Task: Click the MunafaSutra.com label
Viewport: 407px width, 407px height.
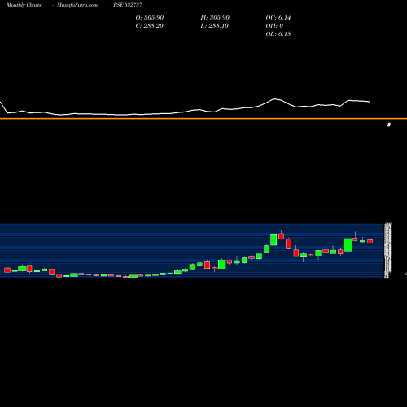Action: tap(77, 5)
